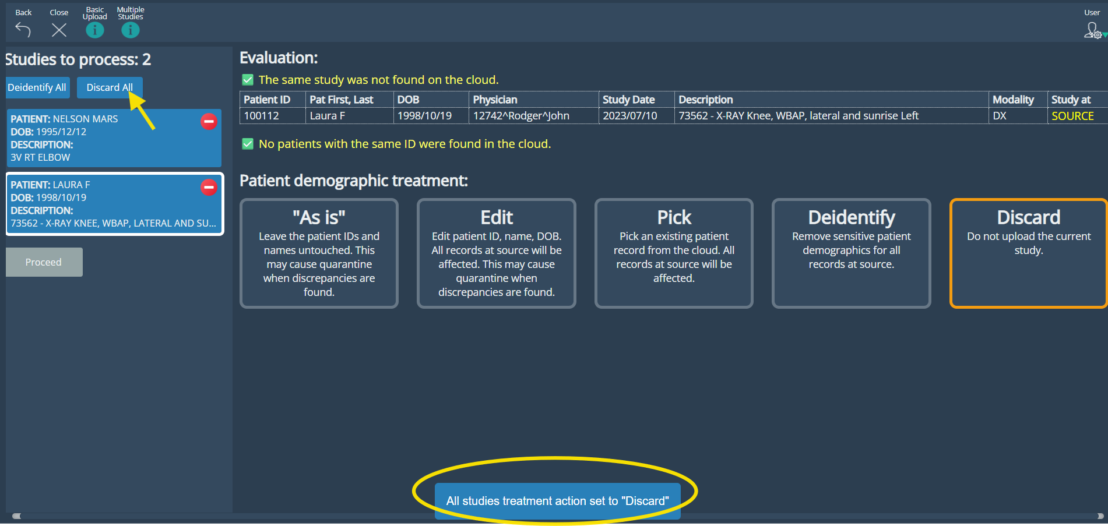1108x526 pixels.
Task: Open Basic Upload info icon
Action: (95, 30)
